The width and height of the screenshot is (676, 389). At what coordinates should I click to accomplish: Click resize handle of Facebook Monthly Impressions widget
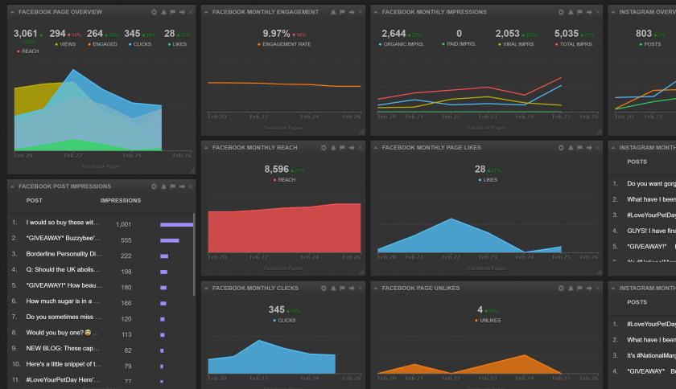(600, 132)
